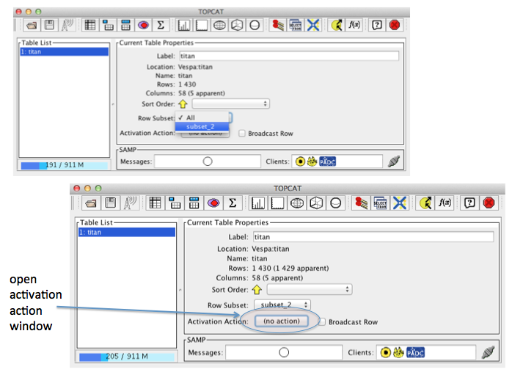512x375 pixels.
Task: Open cube plot icon in upper window
Action: tap(237, 25)
